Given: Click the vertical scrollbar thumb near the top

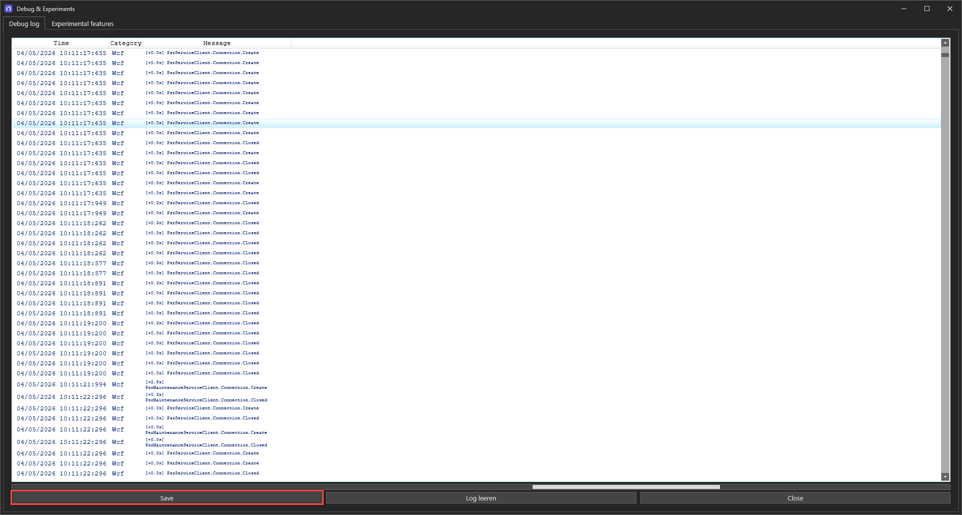Looking at the screenshot, I should click(x=945, y=55).
